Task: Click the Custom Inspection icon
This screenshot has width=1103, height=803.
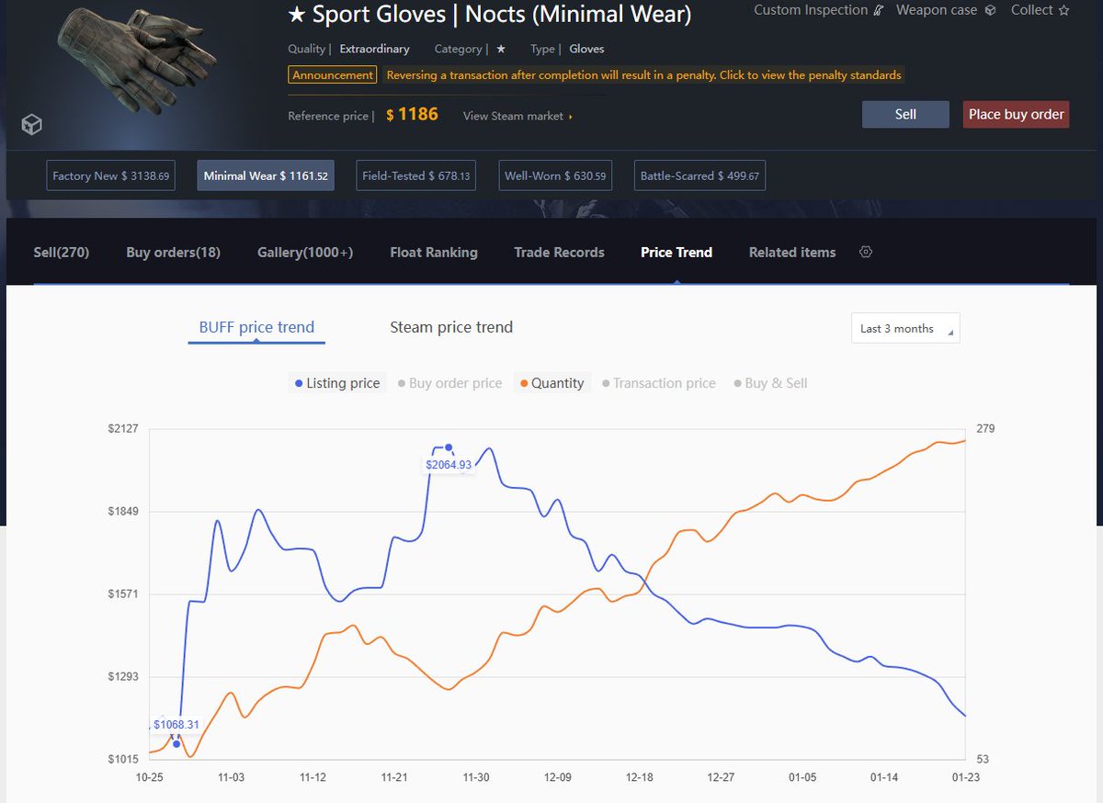Action: [x=878, y=10]
